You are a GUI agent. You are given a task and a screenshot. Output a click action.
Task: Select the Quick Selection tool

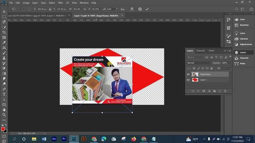pyautogui.click(x=4, y=27)
